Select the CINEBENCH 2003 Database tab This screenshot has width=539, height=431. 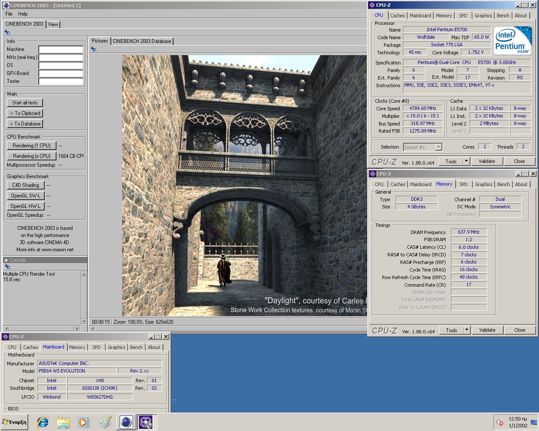(x=142, y=41)
